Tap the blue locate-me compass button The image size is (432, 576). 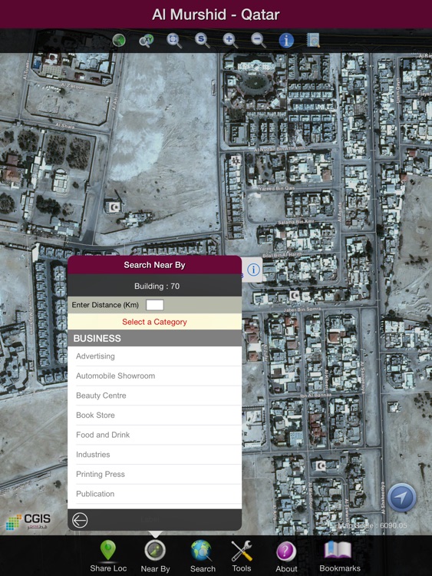coord(402,498)
